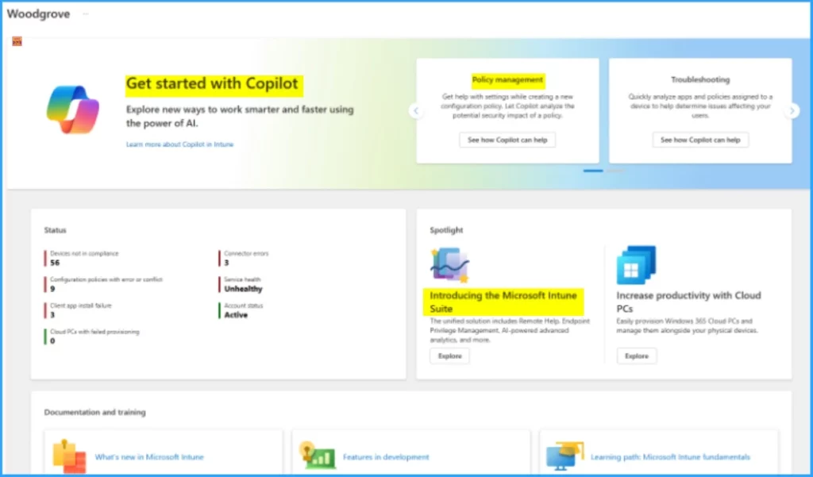Click the What's new in Intune icon
The image size is (813, 477).
click(70, 456)
